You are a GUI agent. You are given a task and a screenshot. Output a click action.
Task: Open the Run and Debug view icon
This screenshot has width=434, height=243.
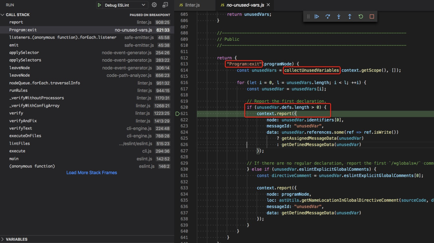166,5
